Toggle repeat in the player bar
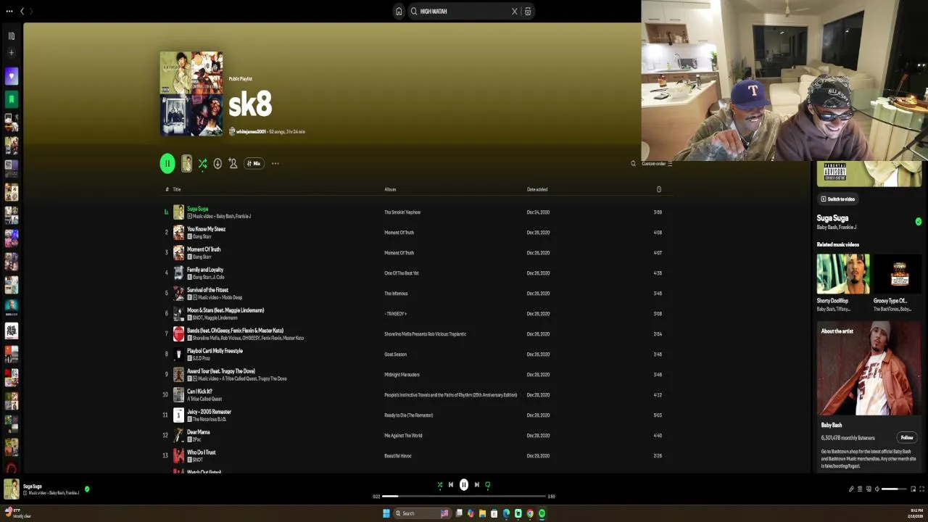 (x=488, y=485)
